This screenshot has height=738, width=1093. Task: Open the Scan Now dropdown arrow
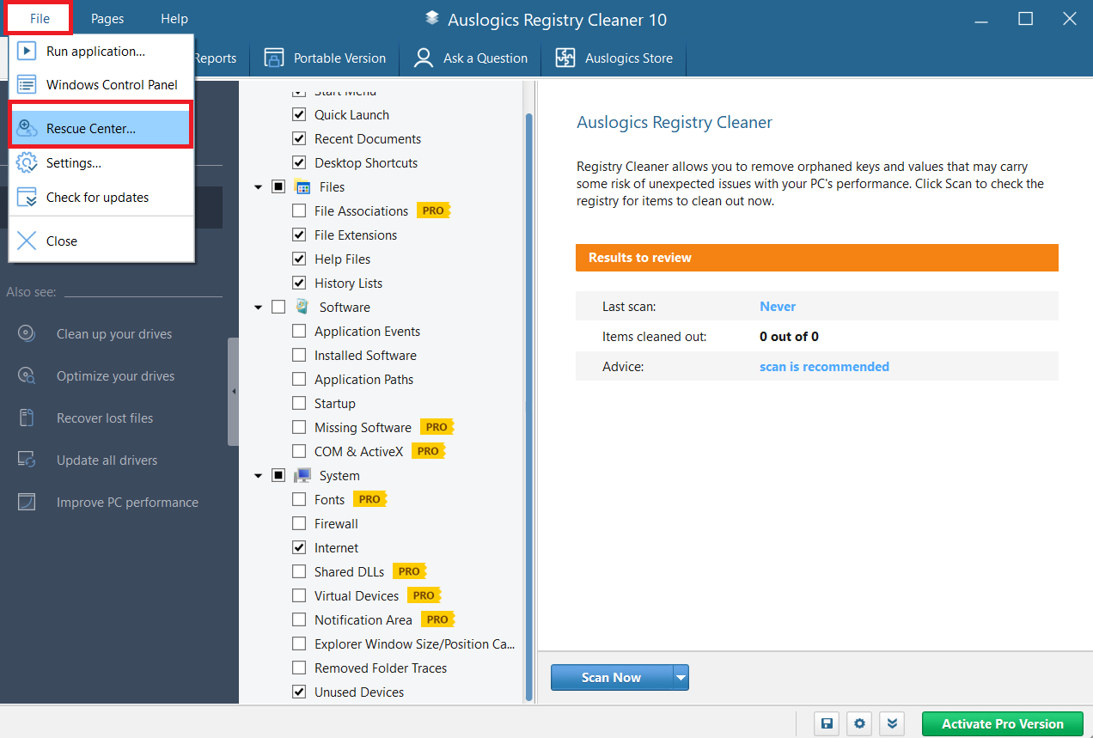[681, 678]
